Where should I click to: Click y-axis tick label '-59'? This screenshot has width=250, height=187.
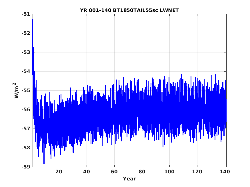coord(26,167)
